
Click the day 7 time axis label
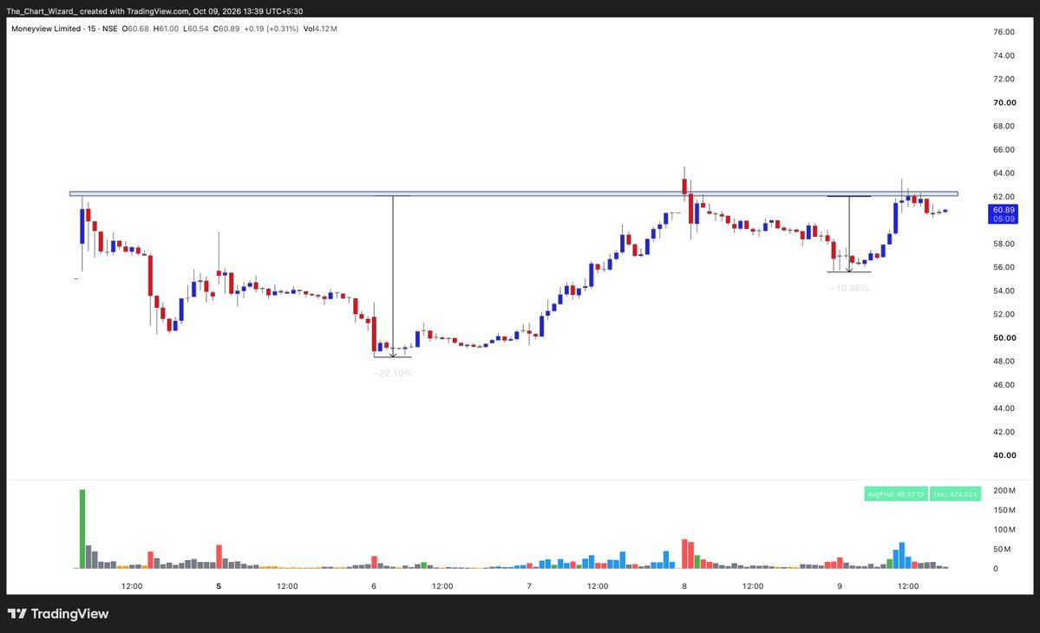tap(529, 586)
